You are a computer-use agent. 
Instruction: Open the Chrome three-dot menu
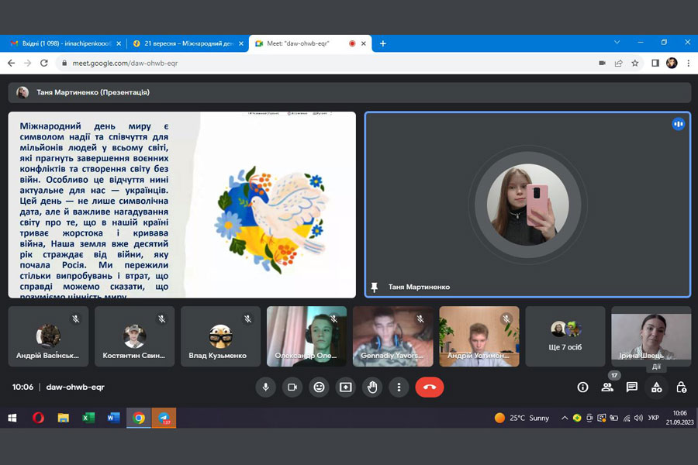pyautogui.click(x=688, y=64)
